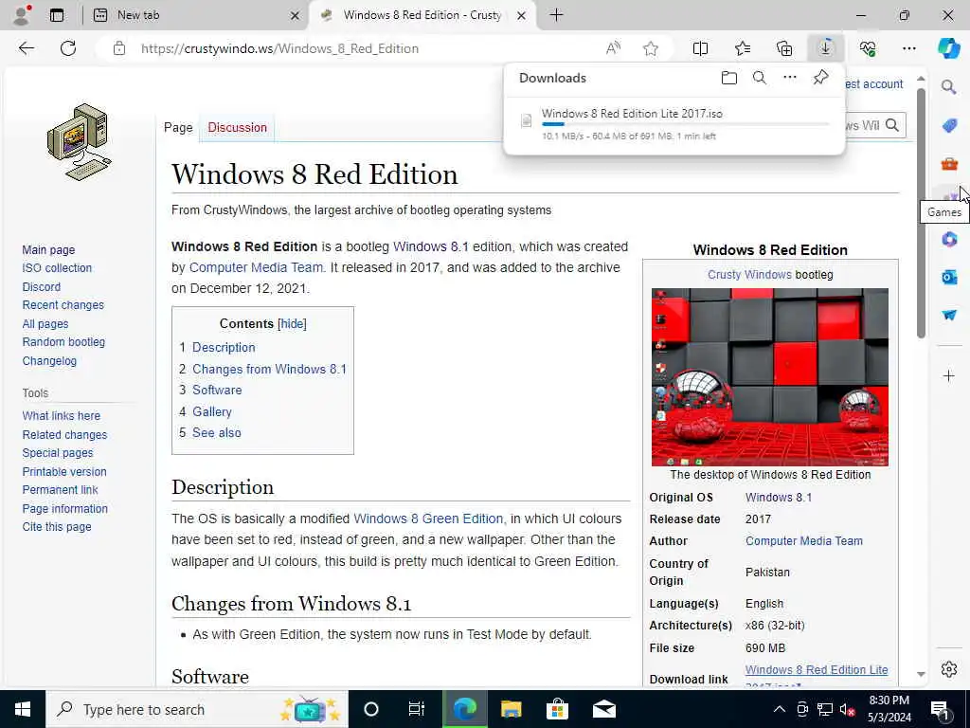Select the Page tab of the wiki

tap(178, 128)
